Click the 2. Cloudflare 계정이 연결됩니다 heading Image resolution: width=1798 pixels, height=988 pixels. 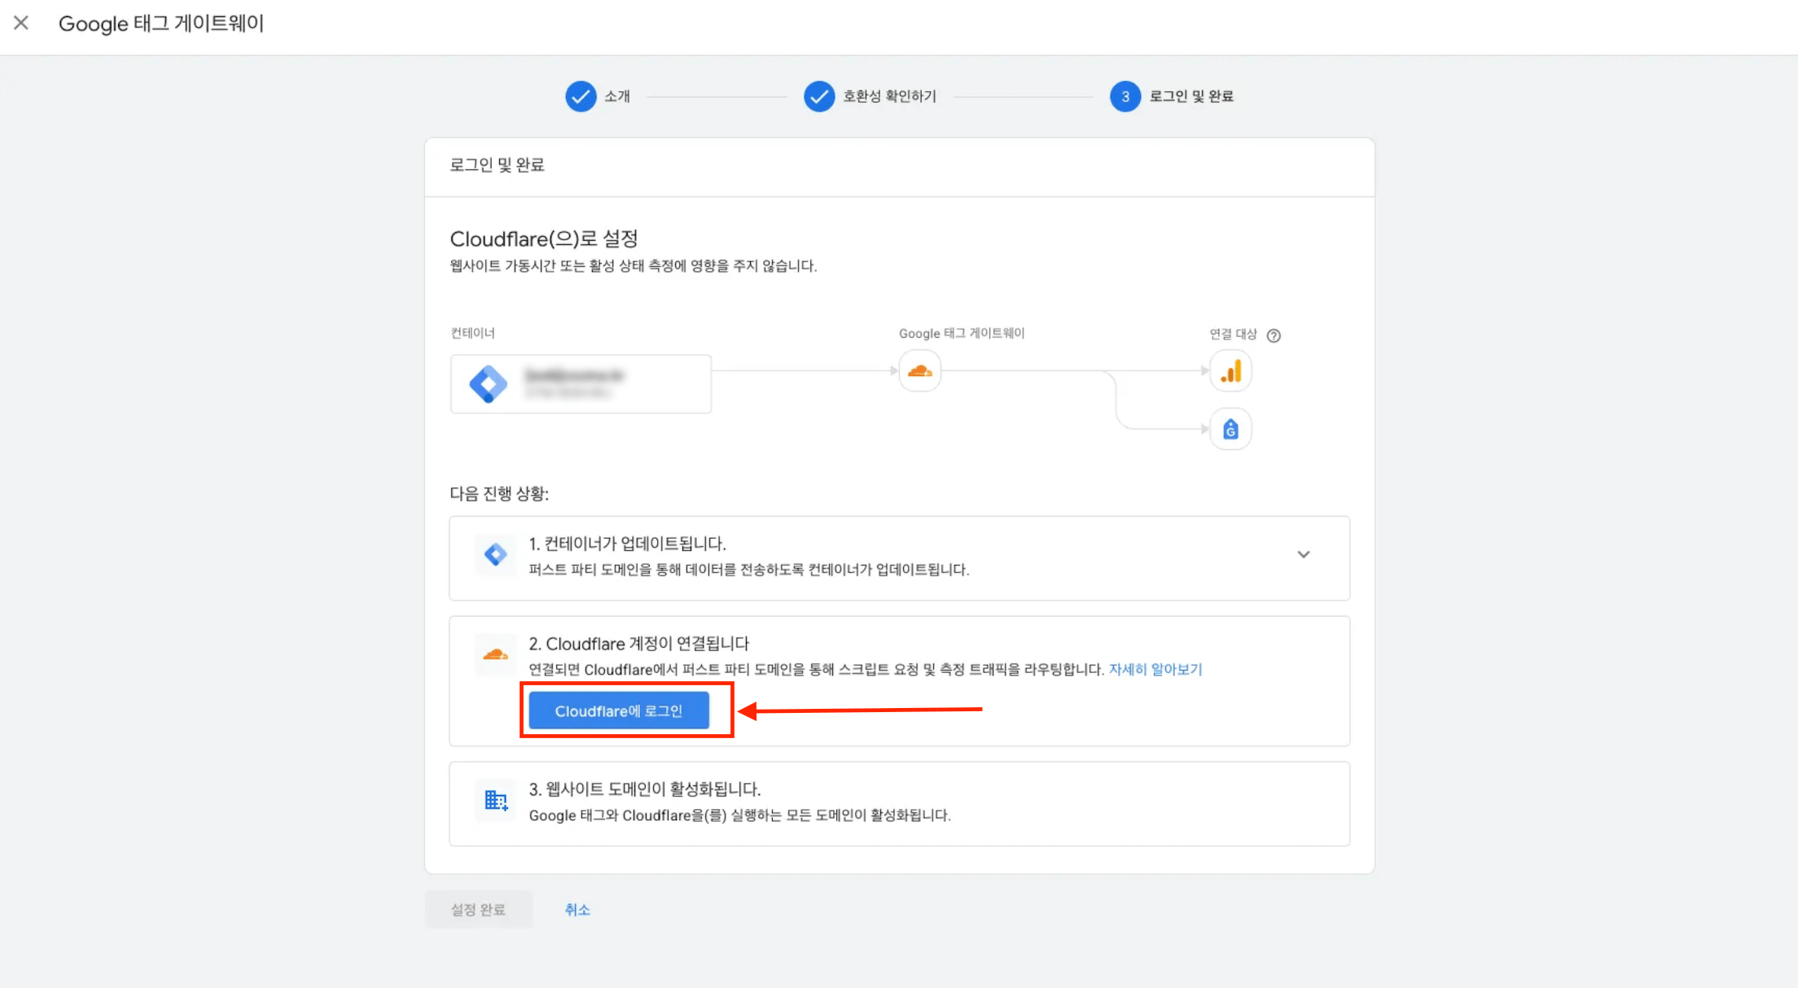coord(638,644)
